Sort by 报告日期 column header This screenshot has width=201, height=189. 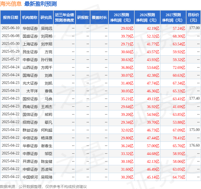pyautogui.click(x=10, y=18)
